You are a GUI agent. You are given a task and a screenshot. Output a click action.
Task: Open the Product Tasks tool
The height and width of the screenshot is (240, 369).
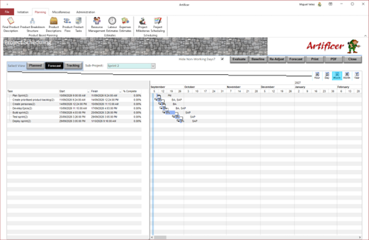tap(78, 25)
